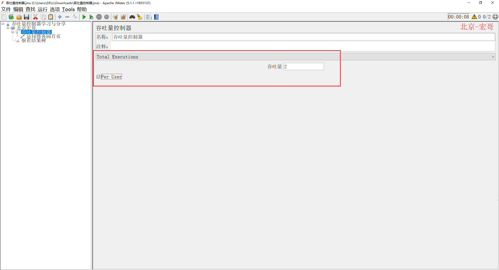Click the 名称 name input field
Screen dimensions: 499x270
(x=304, y=37)
